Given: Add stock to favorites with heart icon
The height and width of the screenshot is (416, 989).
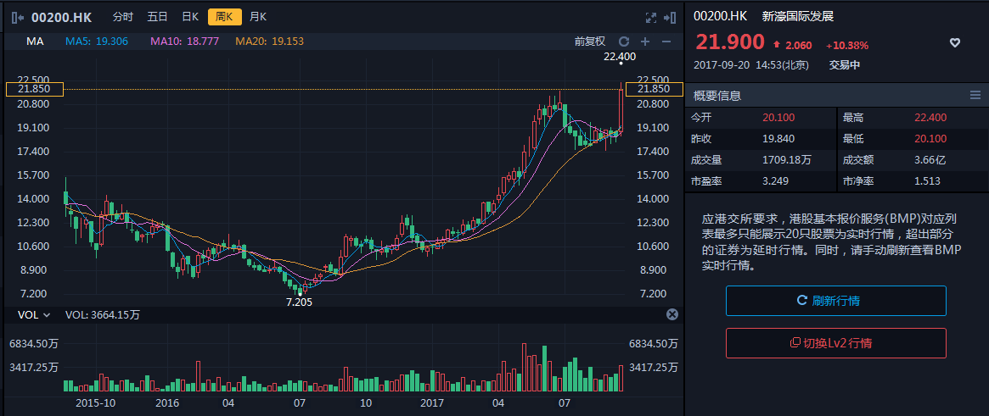Looking at the screenshot, I should click(x=954, y=43).
